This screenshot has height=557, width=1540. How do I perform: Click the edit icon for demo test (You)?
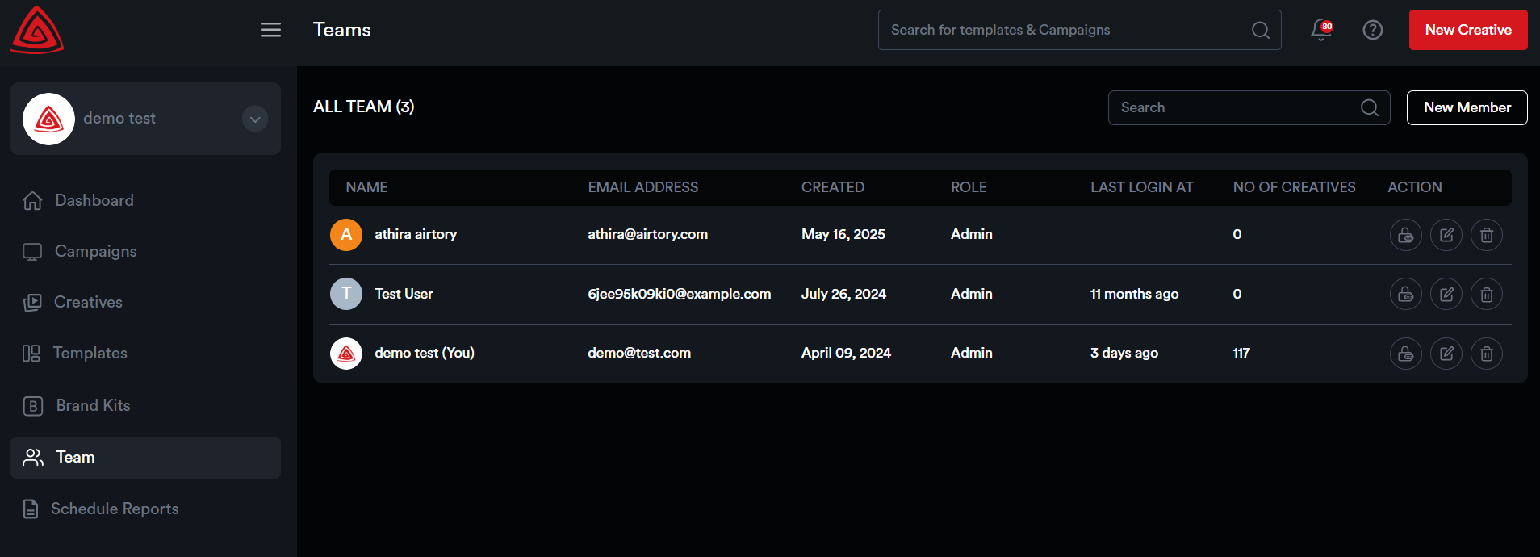[x=1446, y=354]
